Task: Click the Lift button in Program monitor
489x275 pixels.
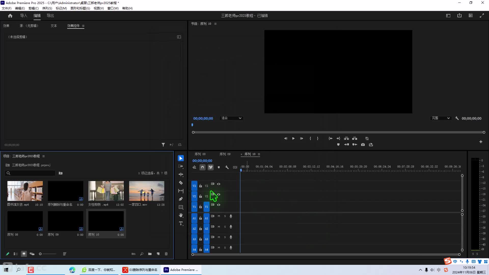Action: tap(346, 139)
